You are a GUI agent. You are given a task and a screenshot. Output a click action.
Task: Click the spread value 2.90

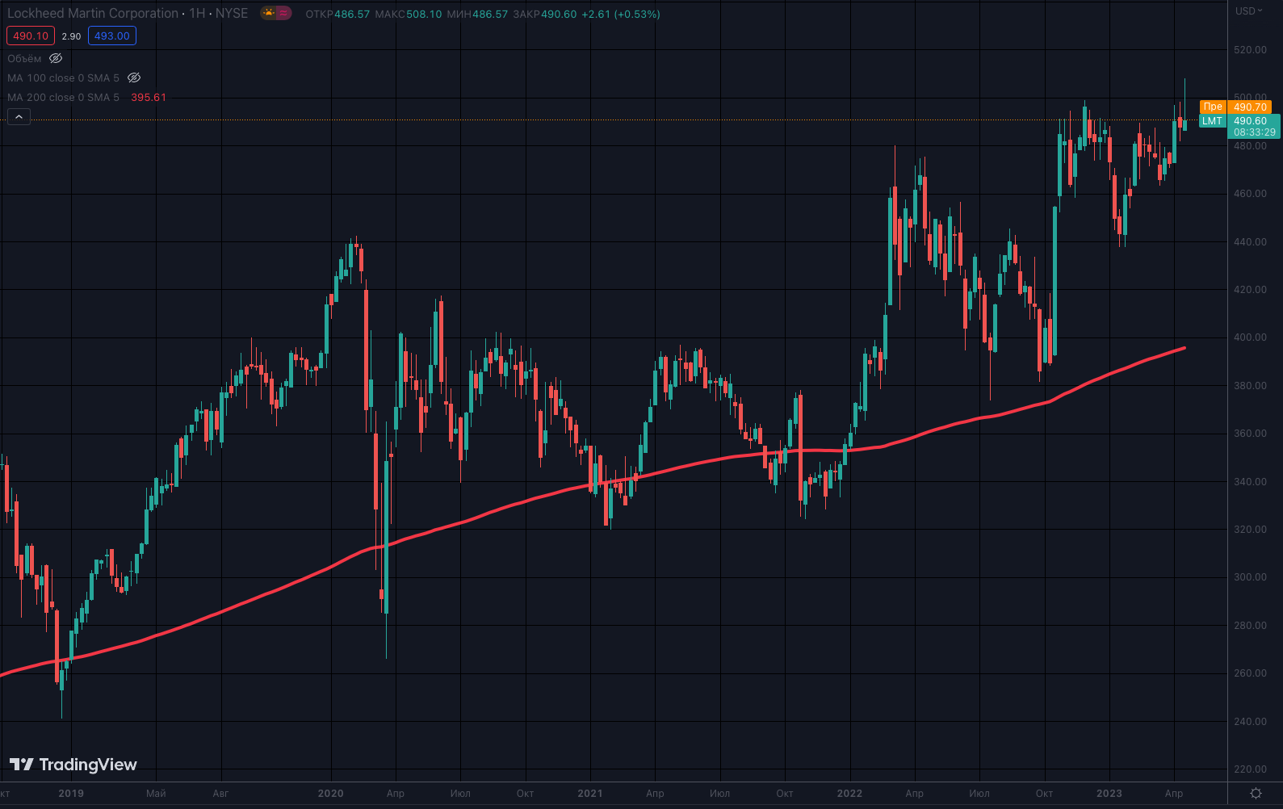(71, 36)
